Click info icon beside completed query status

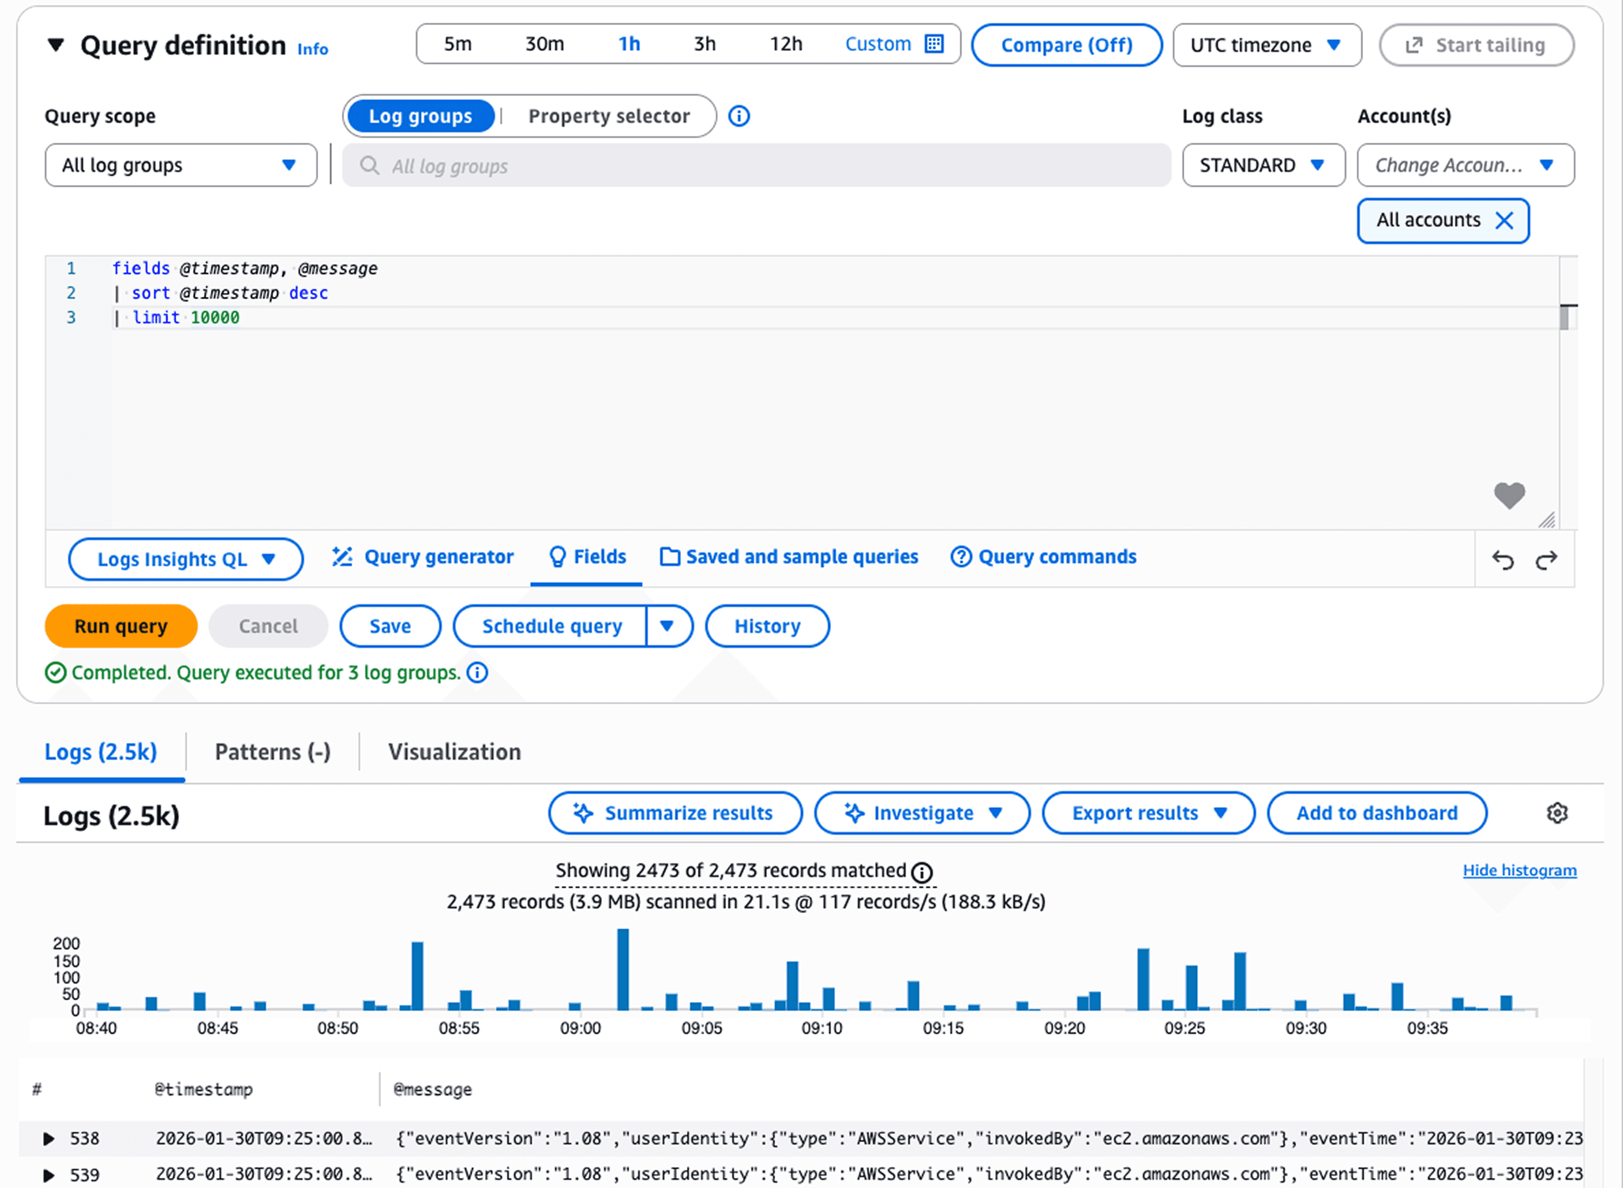click(x=477, y=672)
